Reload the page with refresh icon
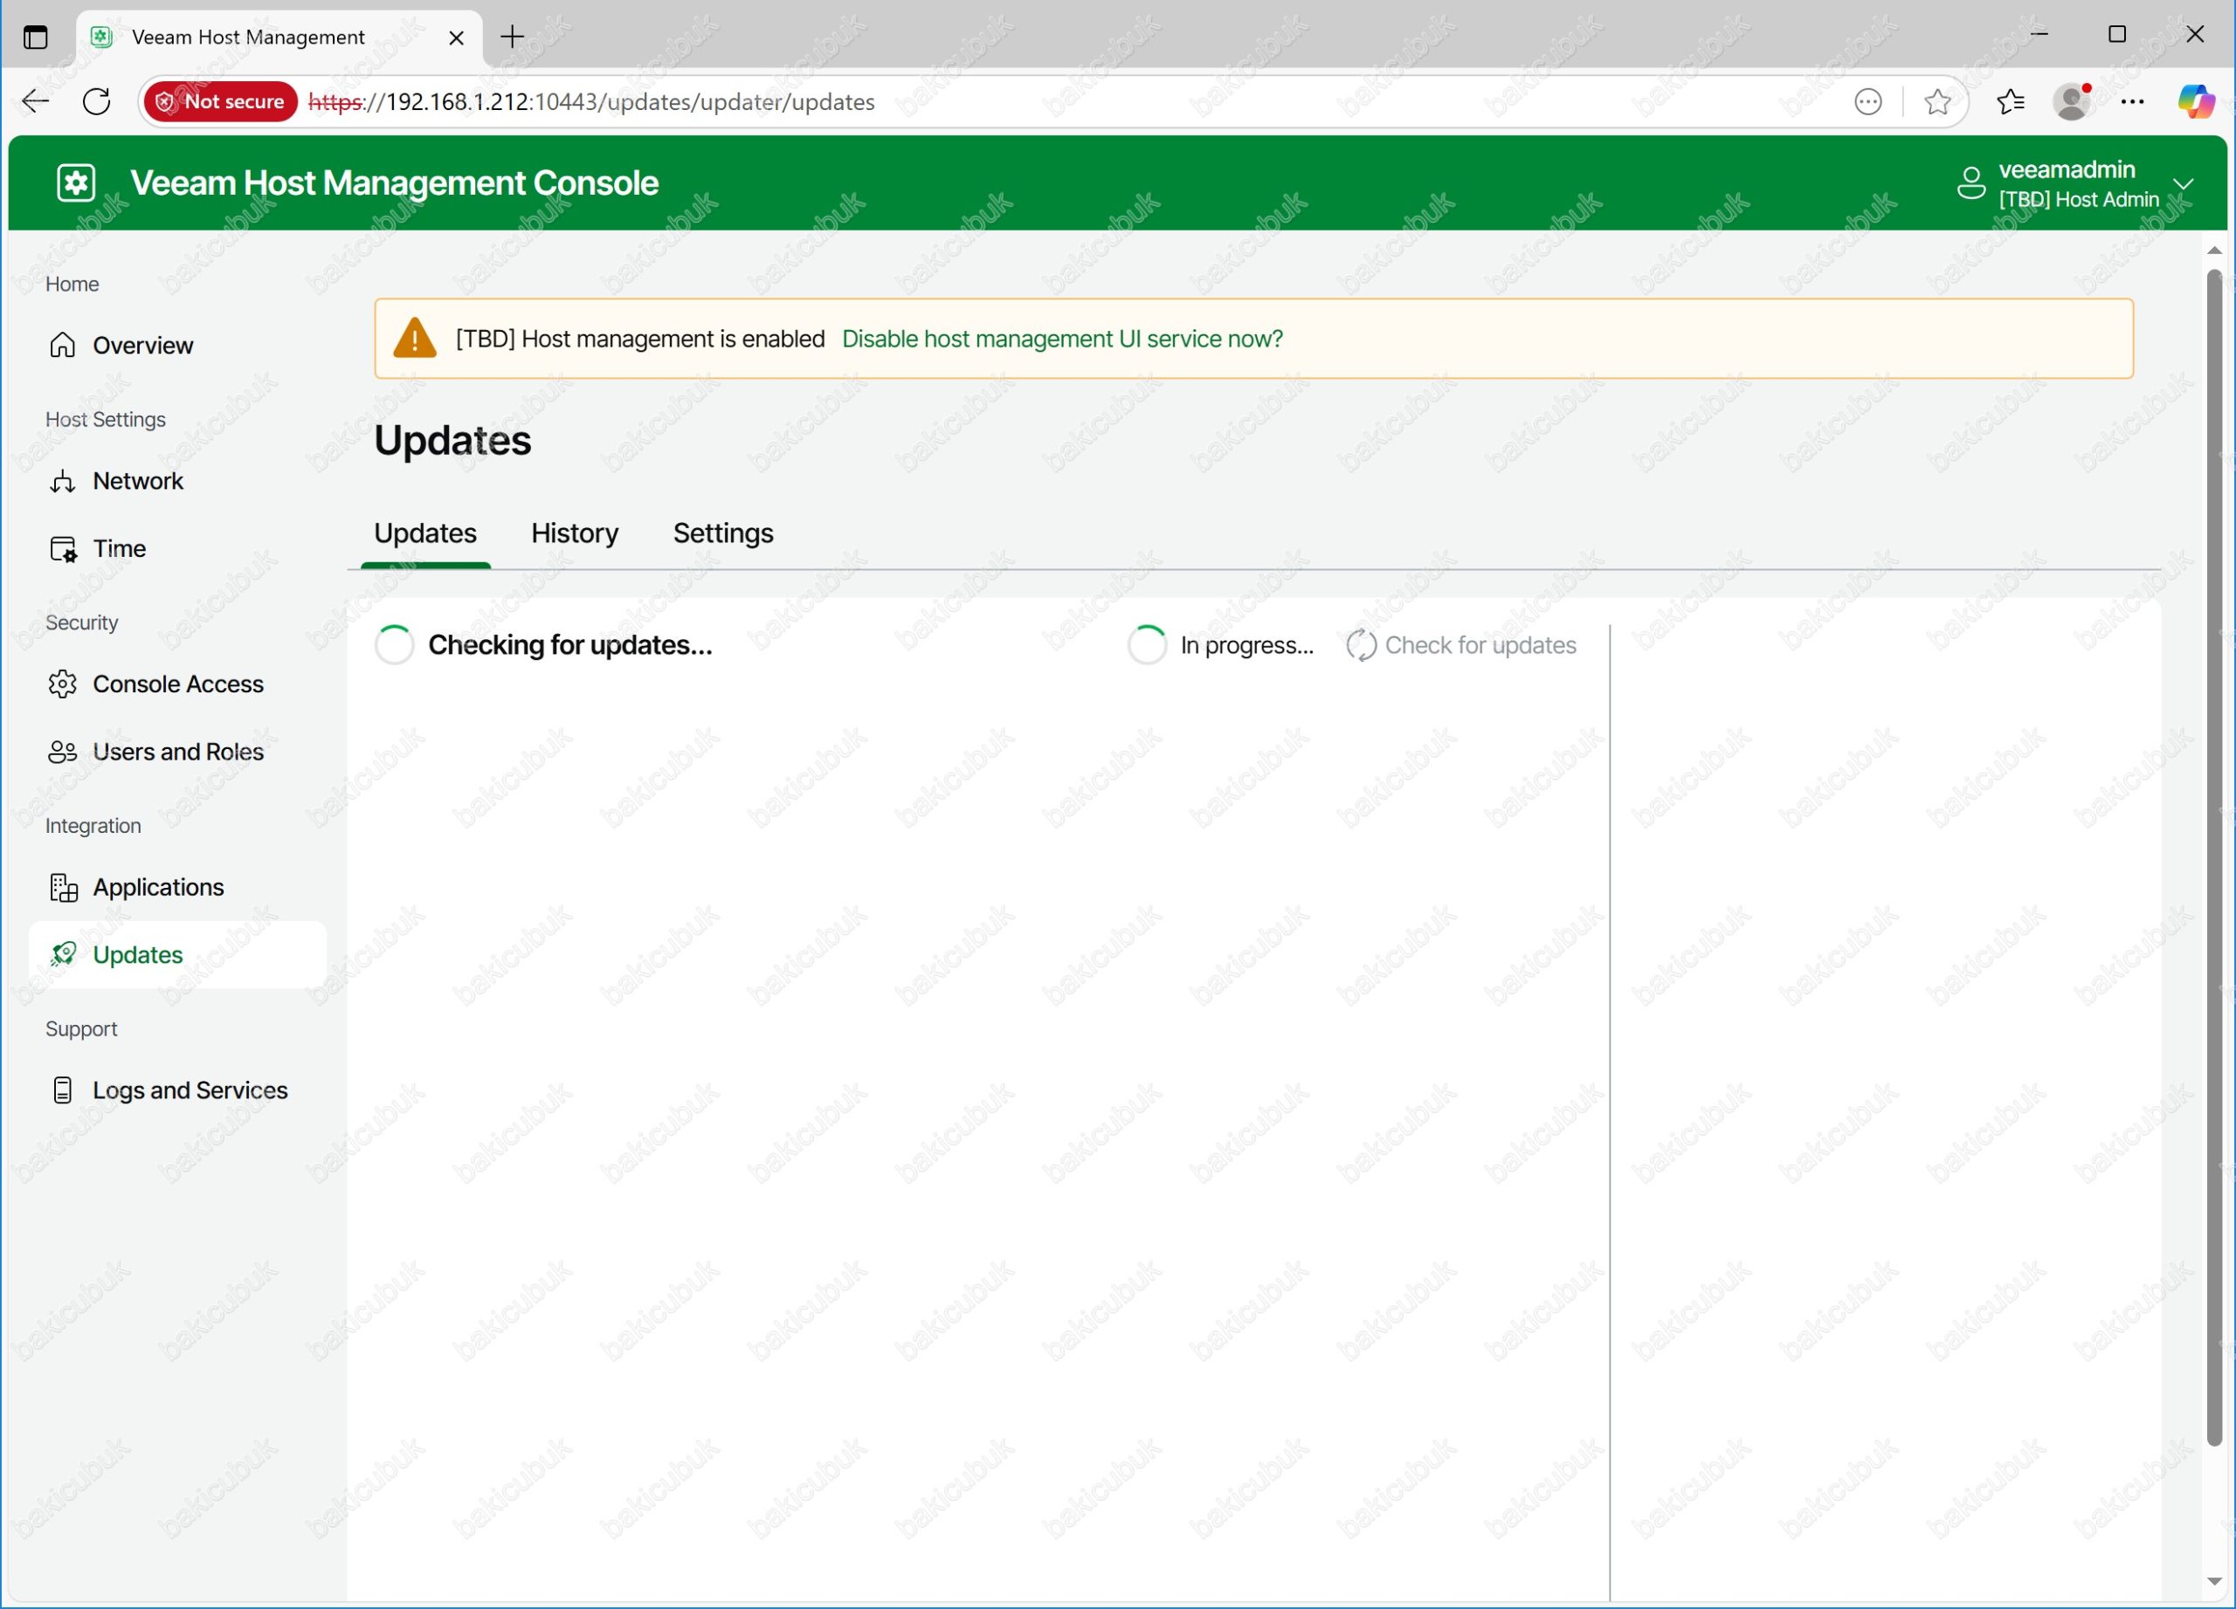2236x1609 pixels. [97, 101]
